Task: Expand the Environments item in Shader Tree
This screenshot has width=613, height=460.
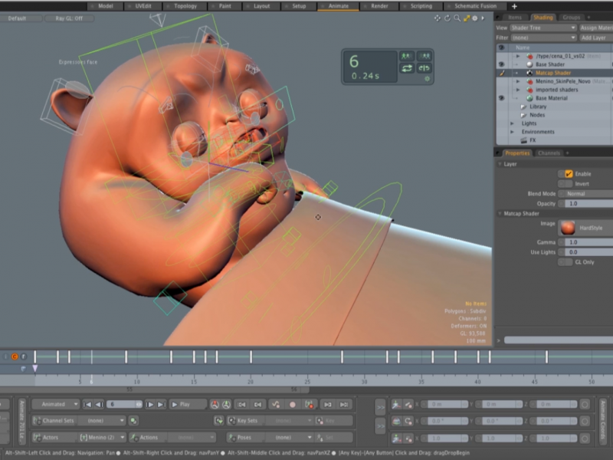Action: point(512,132)
